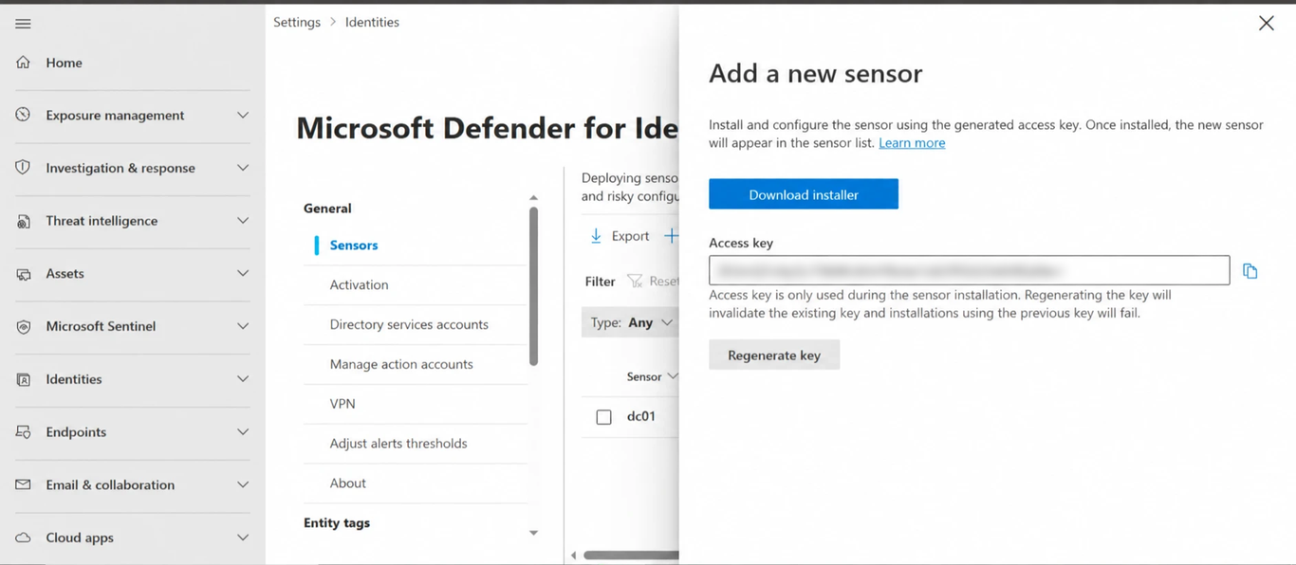Expand Microsoft Sentinel chevron
Screen dimensions: 1296x565
coord(243,326)
